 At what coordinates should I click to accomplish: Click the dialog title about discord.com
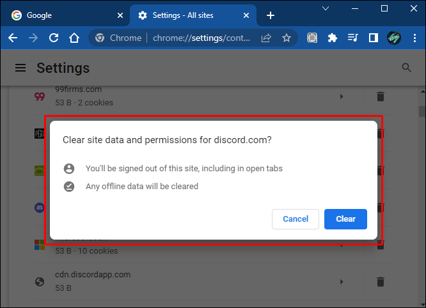(167, 140)
